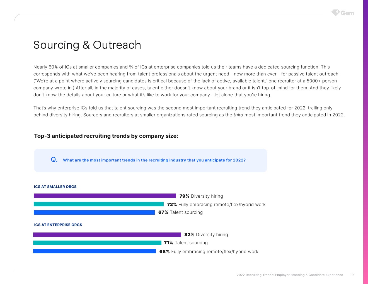368x284 pixels.
Task: Click the "ICS AT ENTERPRISE ORGS" section label
Action: pyautogui.click(x=58, y=225)
